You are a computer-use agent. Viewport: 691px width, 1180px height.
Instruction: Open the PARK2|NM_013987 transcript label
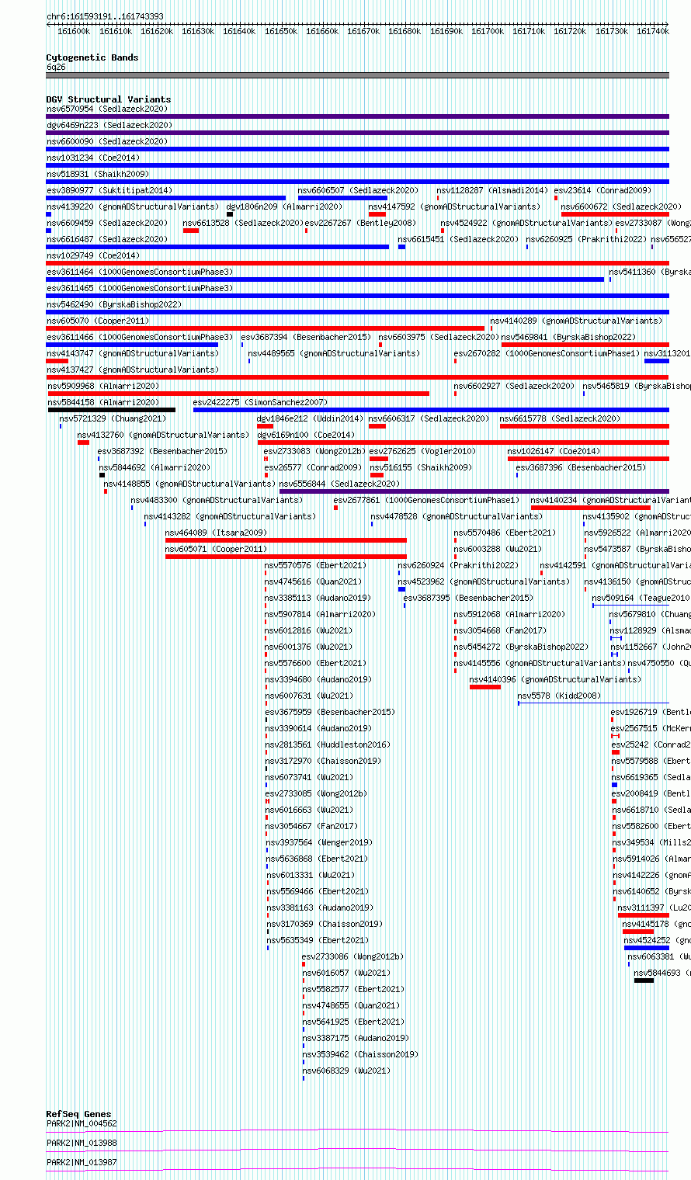pos(82,1162)
